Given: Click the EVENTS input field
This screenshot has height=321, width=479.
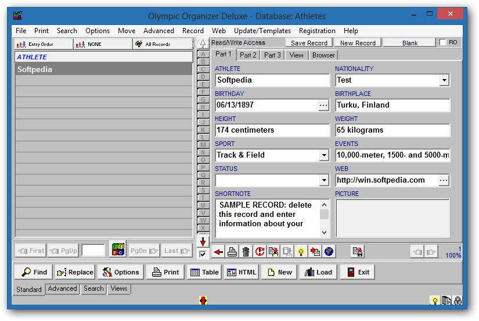Looking at the screenshot, I should [392, 155].
